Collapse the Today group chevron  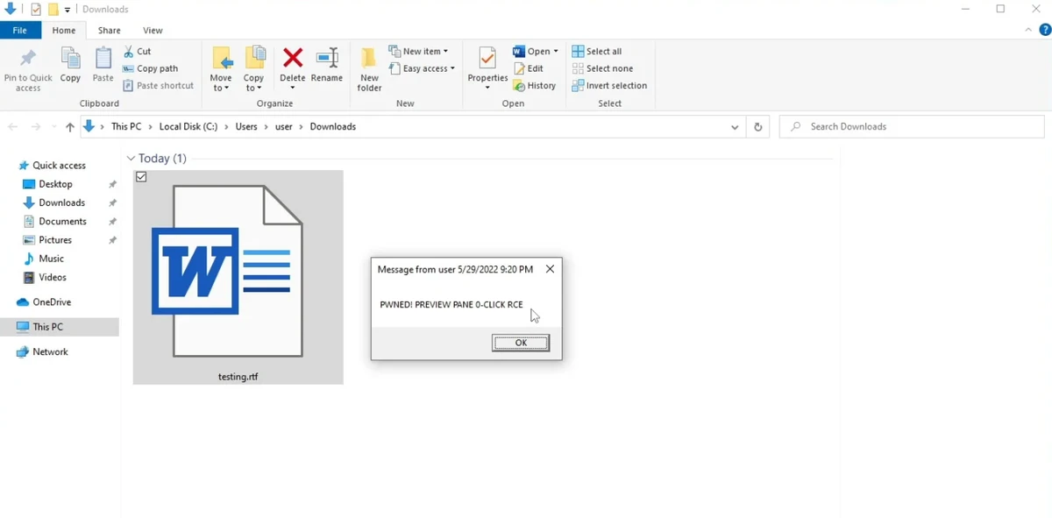tap(131, 159)
